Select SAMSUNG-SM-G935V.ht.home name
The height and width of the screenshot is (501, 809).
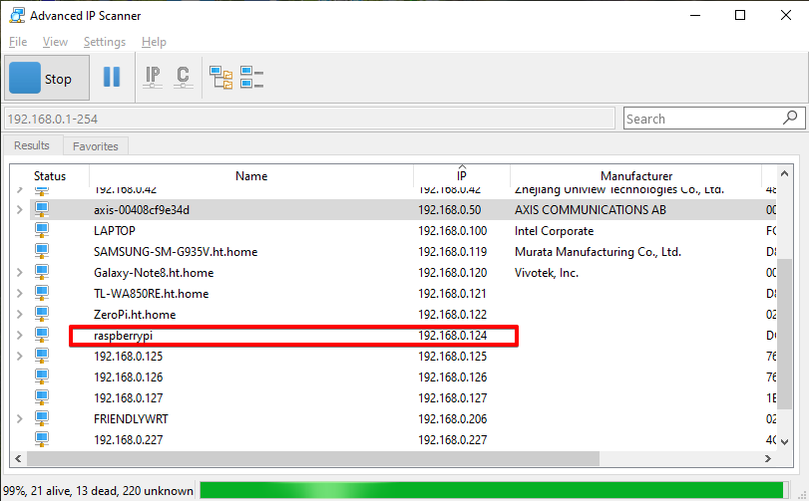tap(176, 252)
